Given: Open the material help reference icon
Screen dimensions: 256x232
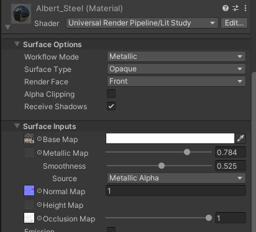Looking at the screenshot, I should click(x=226, y=8).
